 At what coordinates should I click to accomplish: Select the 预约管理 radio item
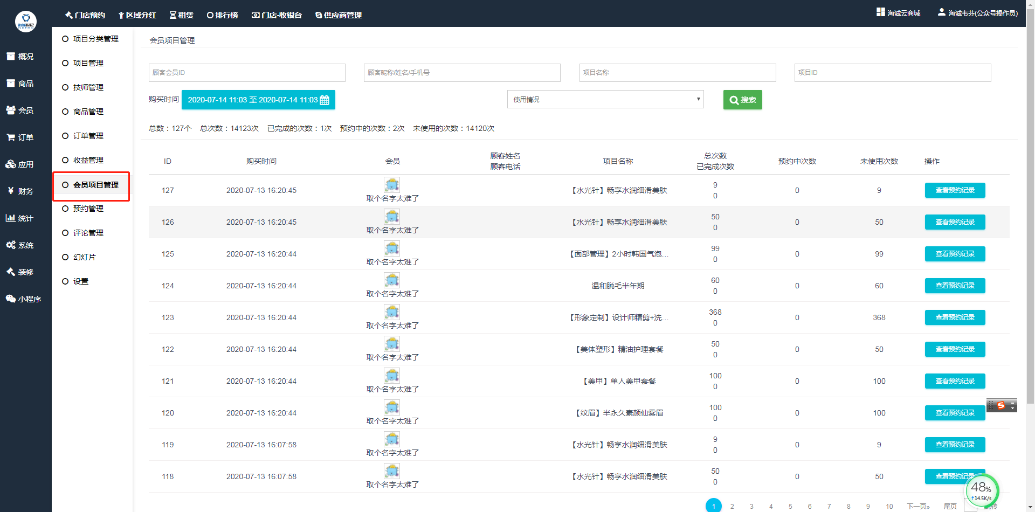[65, 209]
